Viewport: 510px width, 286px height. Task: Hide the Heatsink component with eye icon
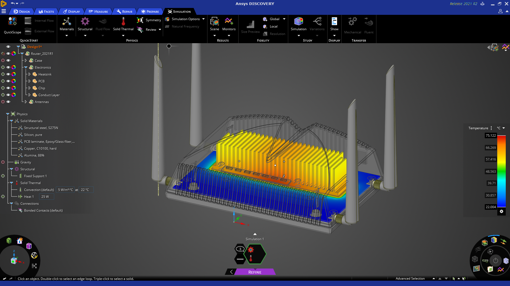pyautogui.click(x=8, y=74)
